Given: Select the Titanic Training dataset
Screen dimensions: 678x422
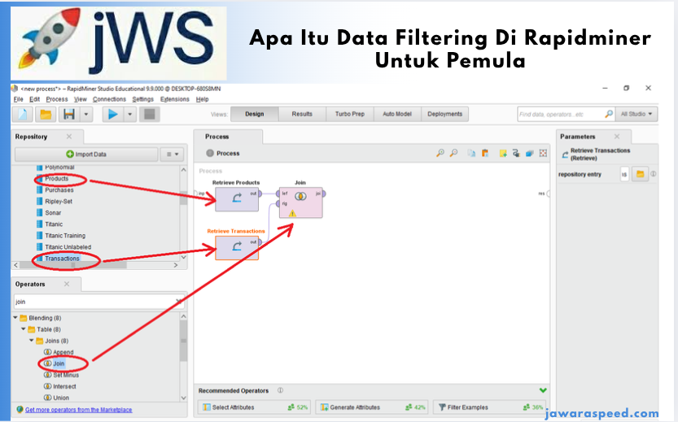Looking at the screenshot, I should point(65,236).
